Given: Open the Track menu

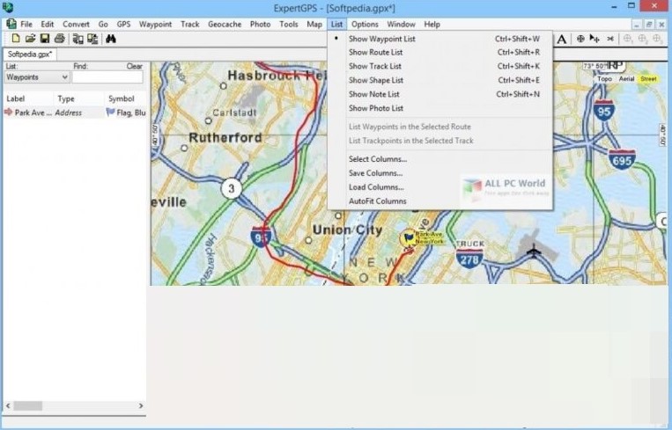Looking at the screenshot, I should click(190, 25).
